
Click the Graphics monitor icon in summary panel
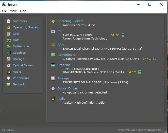click(53, 65)
